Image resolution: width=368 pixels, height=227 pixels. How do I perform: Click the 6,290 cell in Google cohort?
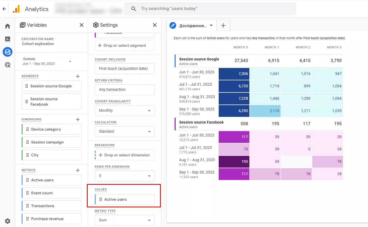click(x=234, y=111)
